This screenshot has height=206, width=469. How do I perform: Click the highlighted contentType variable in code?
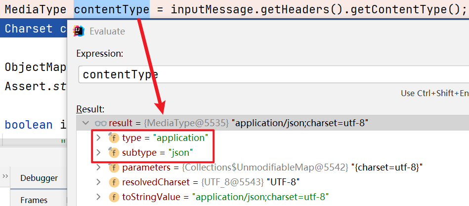point(111,9)
